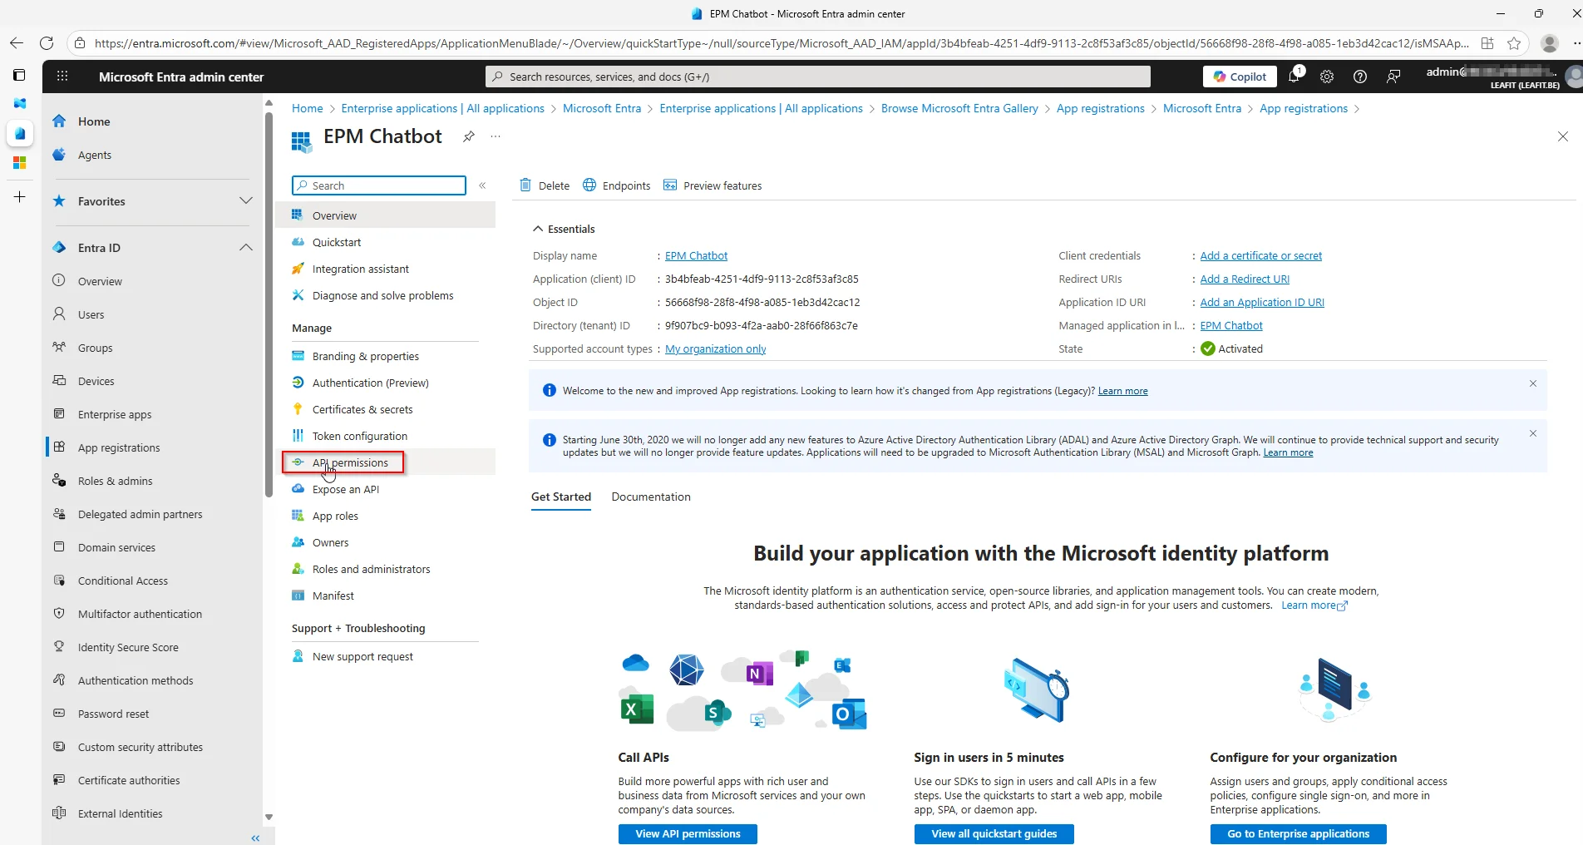The width and height of the screenshot is (1583, 845).
Task: Bookmark this page with the star icon
Action: 1514,43
